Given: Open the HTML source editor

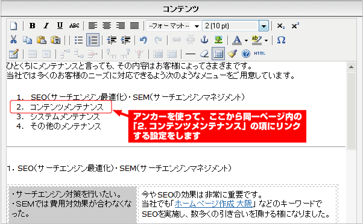Looking at the screenshot, I should click(x=259, y=54).
